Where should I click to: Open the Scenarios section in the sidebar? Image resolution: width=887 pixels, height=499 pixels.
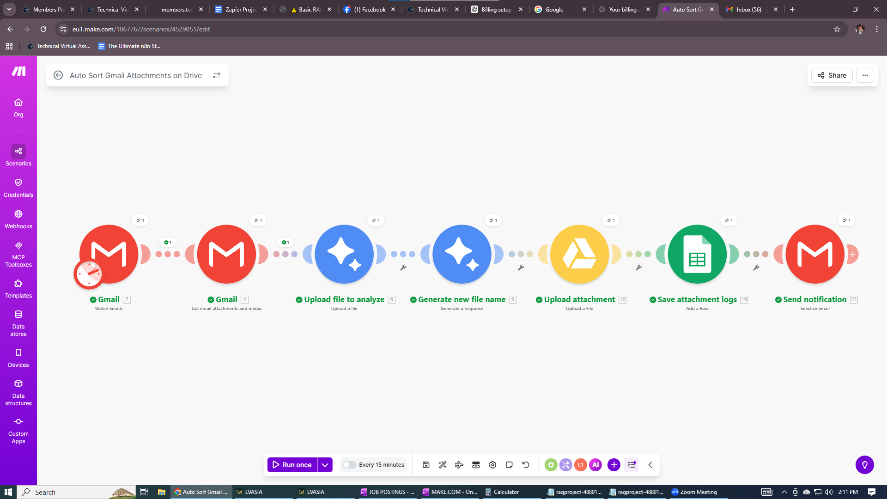[x=18, y=156]
